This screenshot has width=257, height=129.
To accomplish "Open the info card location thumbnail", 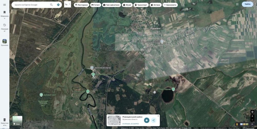I will 114,120.
